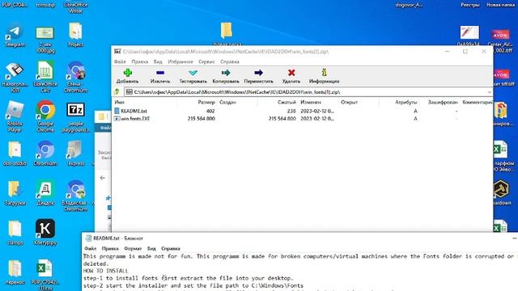
Task: Click the Переместить (Move) toolbar icon
Action: click(259, 73)
